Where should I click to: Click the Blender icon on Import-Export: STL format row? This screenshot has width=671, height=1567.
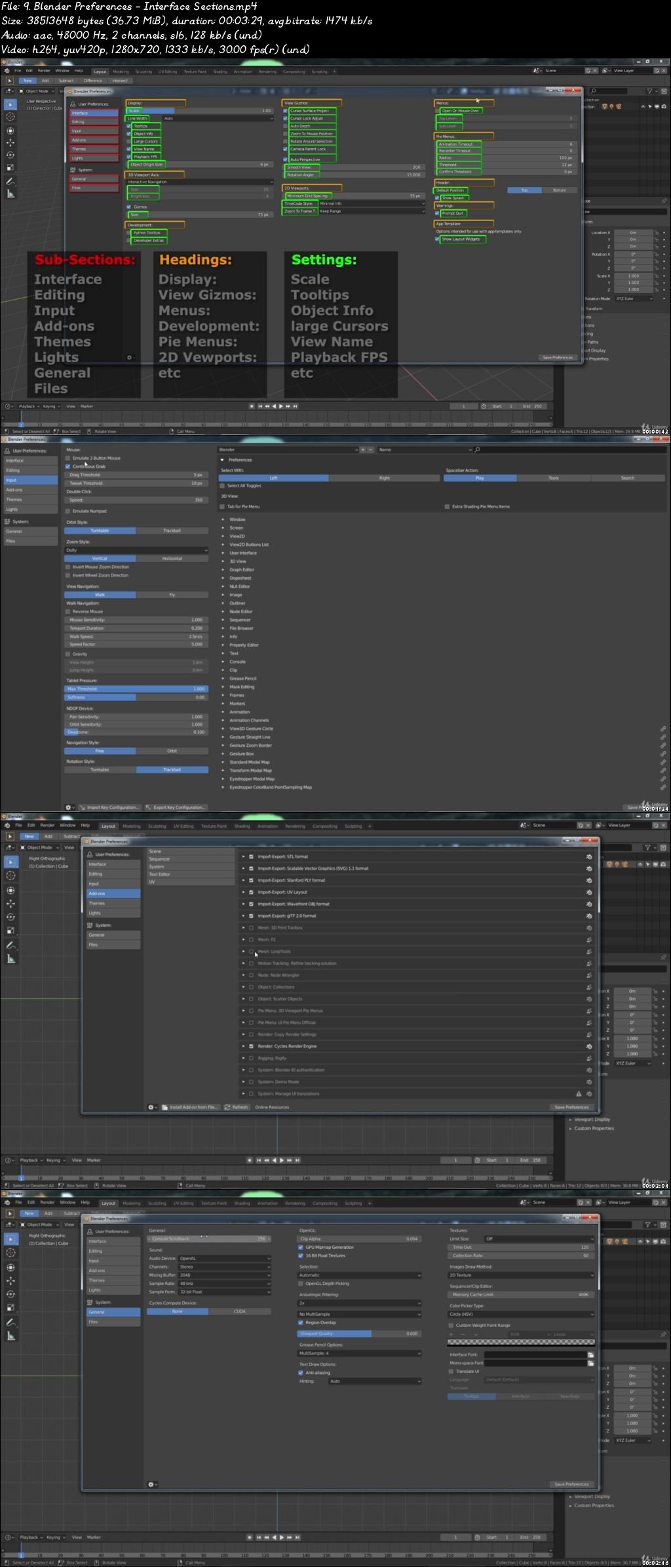589,857
